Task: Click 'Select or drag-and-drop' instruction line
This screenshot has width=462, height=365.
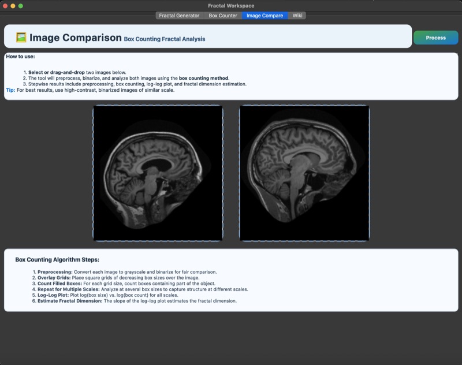Action: click(77, 72)
